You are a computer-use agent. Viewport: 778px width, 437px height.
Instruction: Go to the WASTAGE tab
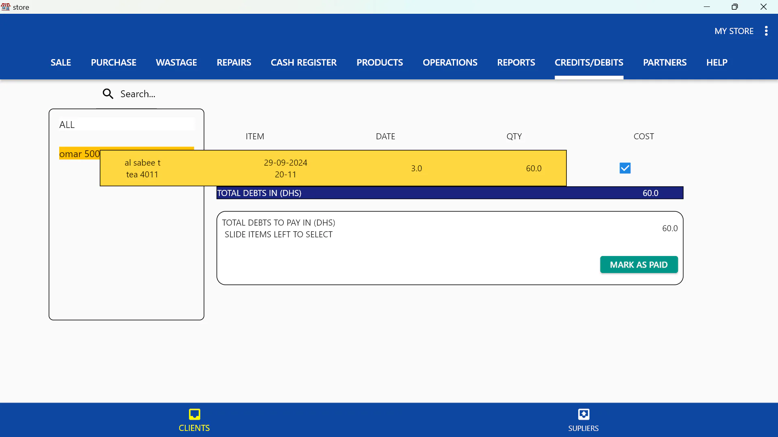[x=176, y=62]
